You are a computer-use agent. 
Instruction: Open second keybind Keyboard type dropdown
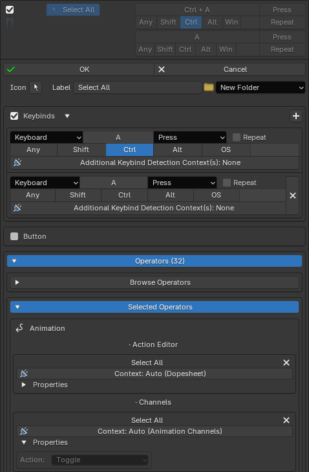[45, 183]
